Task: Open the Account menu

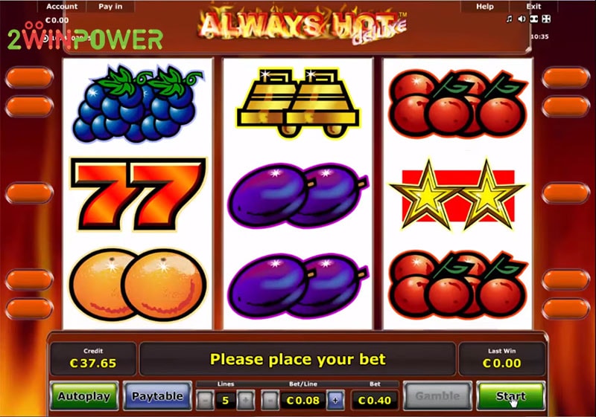Action: pos(62,7)
